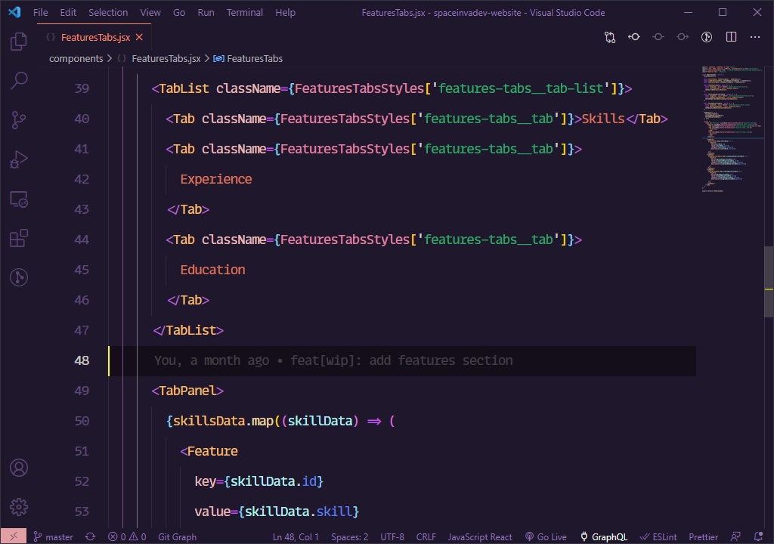Screen dimensions: 774x544
Task: Click the opening TabPanel tag on line 49
Action: pos(187,391)
